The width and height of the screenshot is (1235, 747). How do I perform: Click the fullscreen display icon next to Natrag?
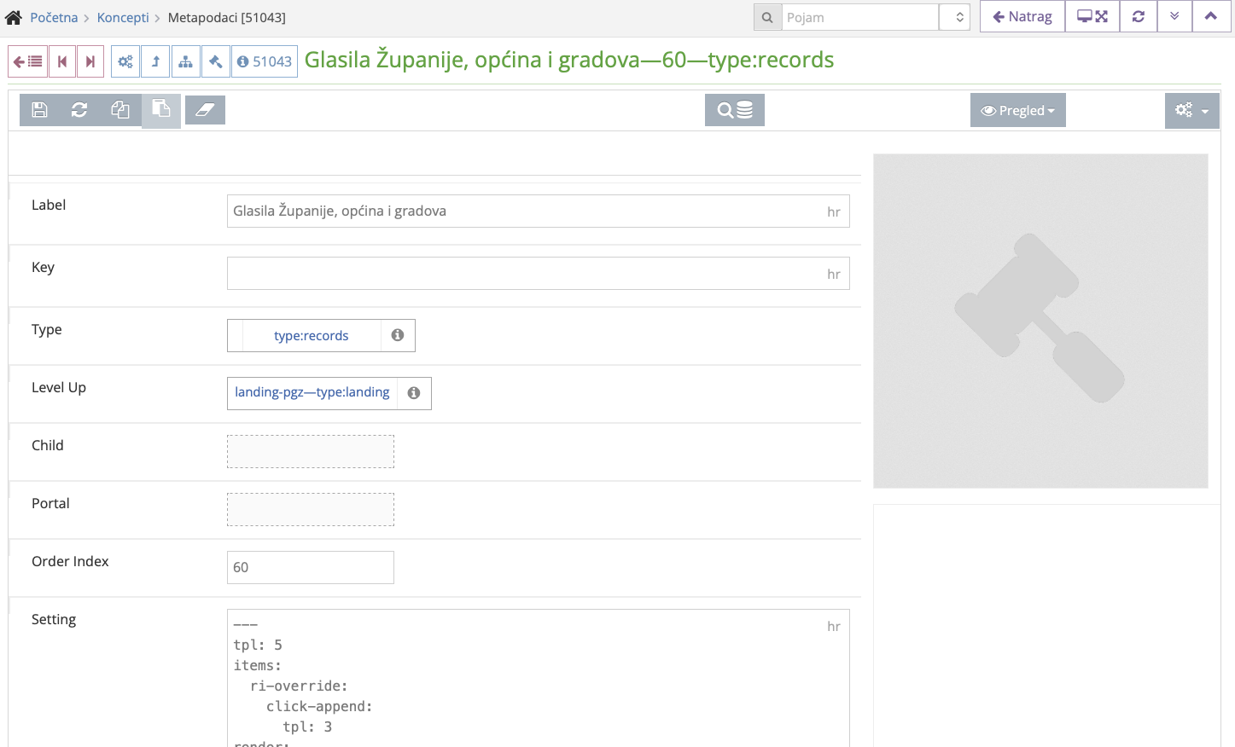click(1092, 15)
